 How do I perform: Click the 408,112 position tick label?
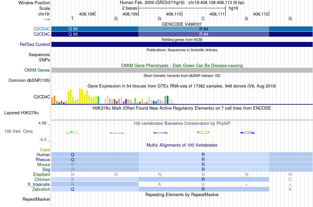261,14
